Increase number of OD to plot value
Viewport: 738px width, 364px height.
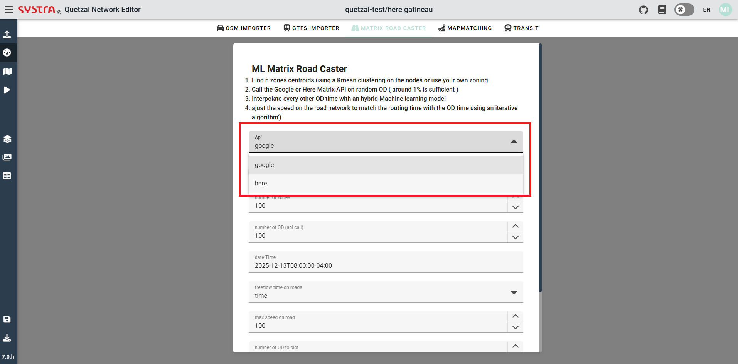tap(515, 346)
